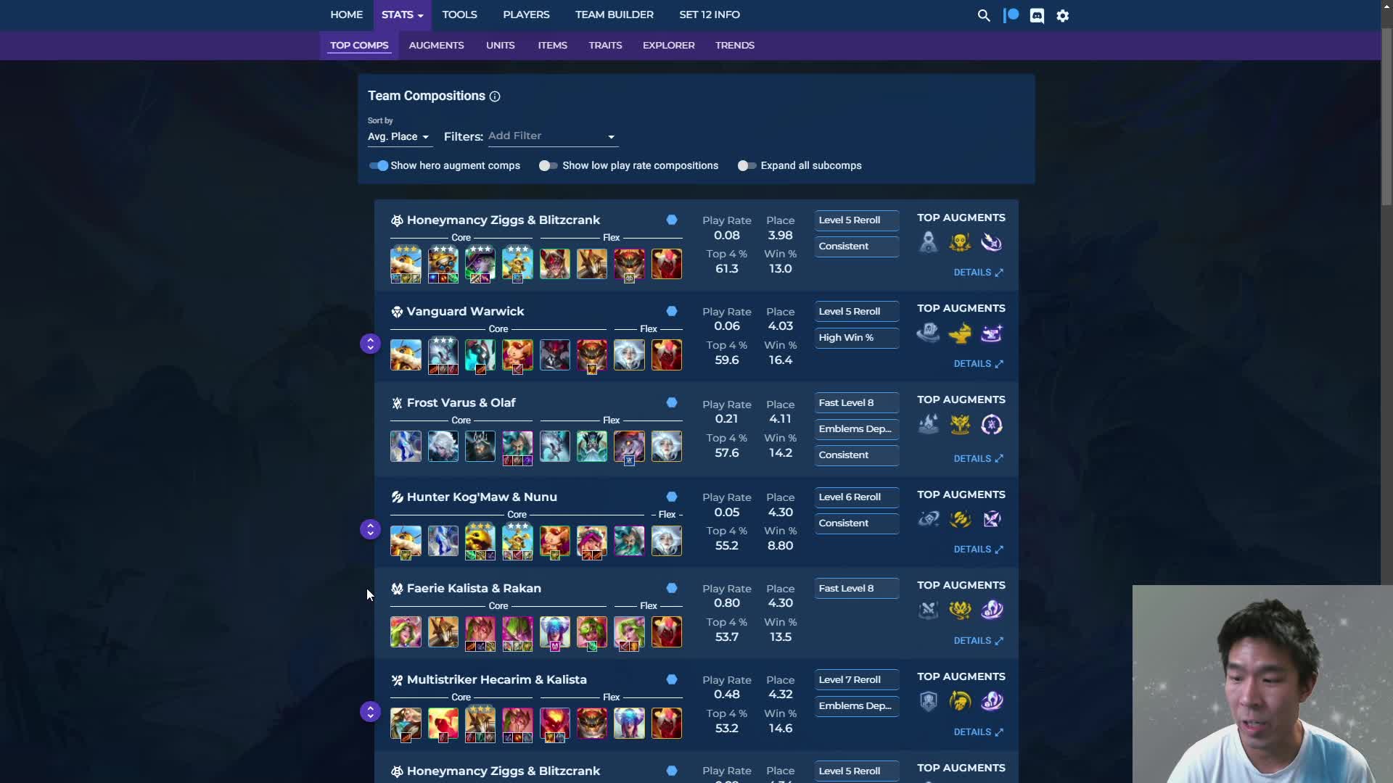Open DETAILS for Multistriker Hecarim & Kalista
The image size is (1393, 783).
click(x=978, y=732)
